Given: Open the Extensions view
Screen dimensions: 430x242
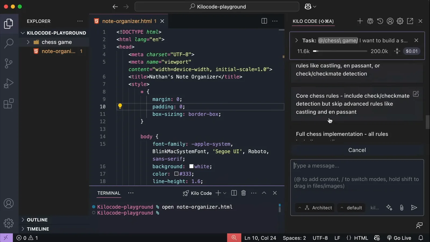Looking at the screenshot, I should point(9,104).
